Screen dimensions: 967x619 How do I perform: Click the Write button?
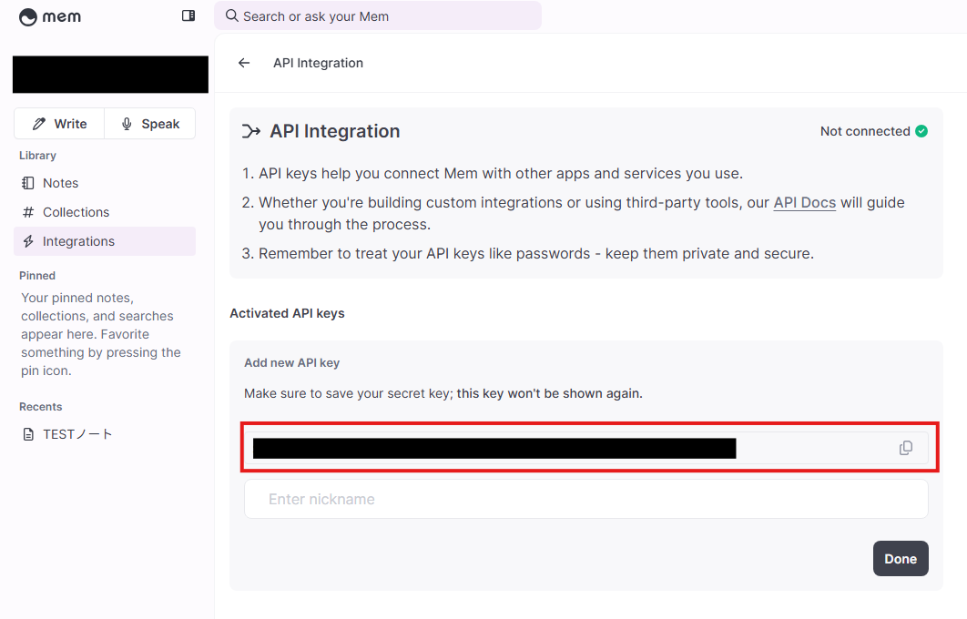coord(59,124)
